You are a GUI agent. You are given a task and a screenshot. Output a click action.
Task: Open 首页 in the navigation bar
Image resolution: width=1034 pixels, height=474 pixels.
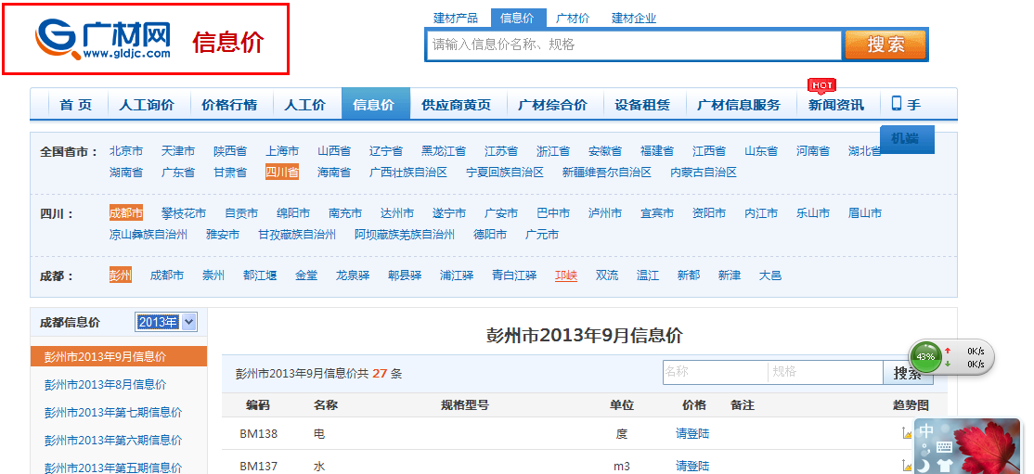[76, 104]
